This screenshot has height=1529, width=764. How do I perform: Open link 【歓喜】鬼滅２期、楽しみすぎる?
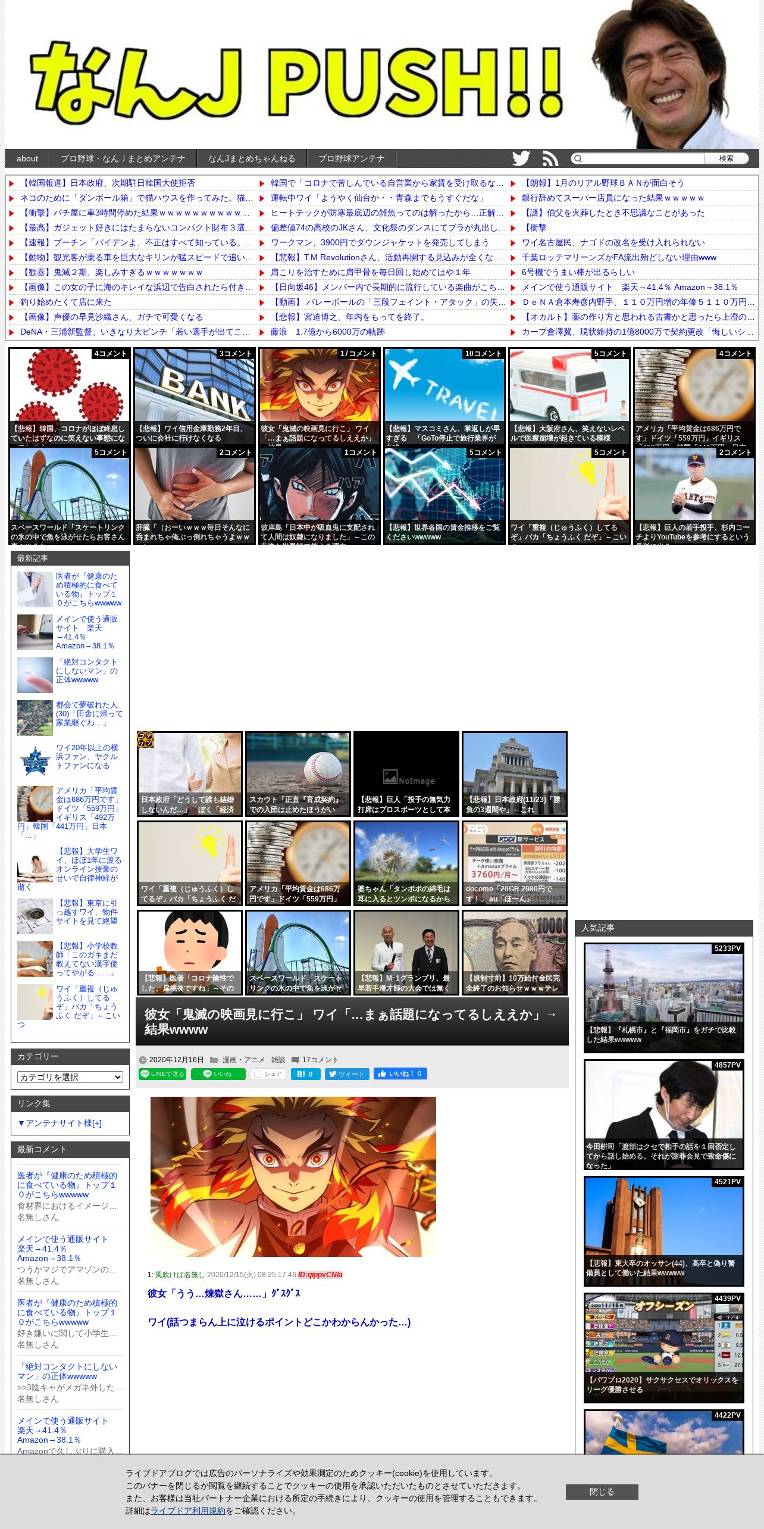coord(111,272)
